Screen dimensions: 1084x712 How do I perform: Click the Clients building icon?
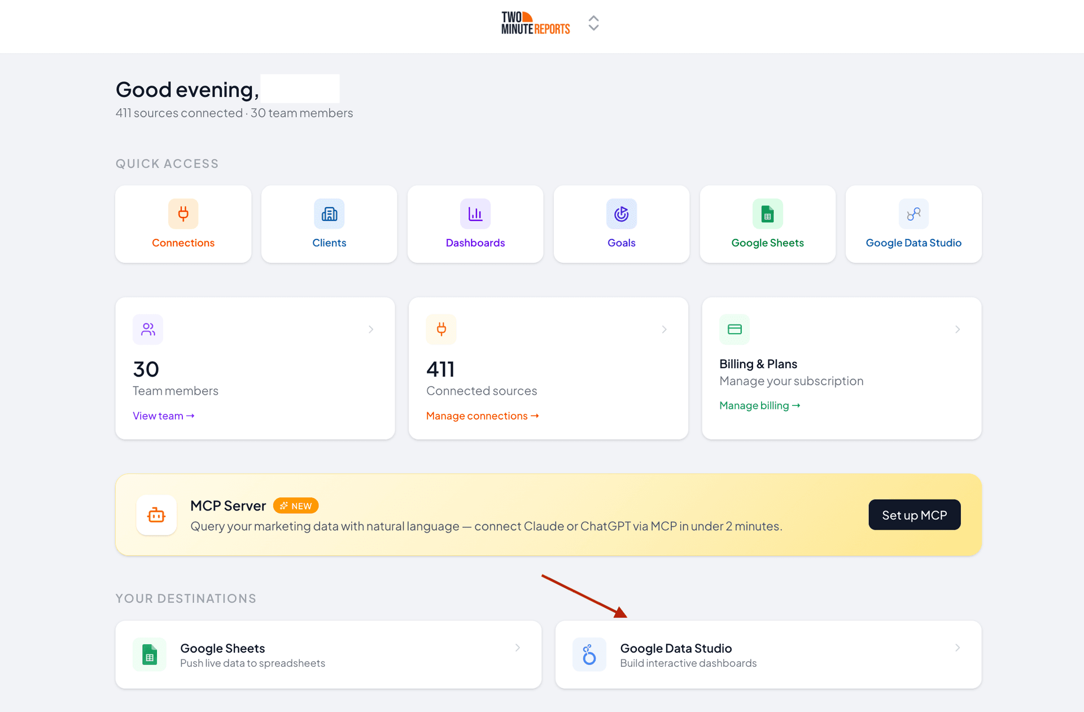329,214
